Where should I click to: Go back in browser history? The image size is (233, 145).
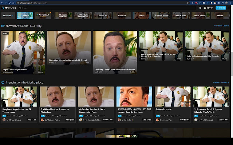pos(2,3)
